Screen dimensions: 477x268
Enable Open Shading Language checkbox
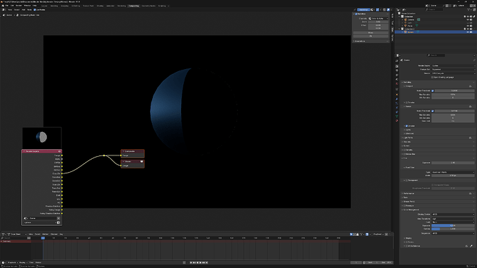tap(433, 77)
